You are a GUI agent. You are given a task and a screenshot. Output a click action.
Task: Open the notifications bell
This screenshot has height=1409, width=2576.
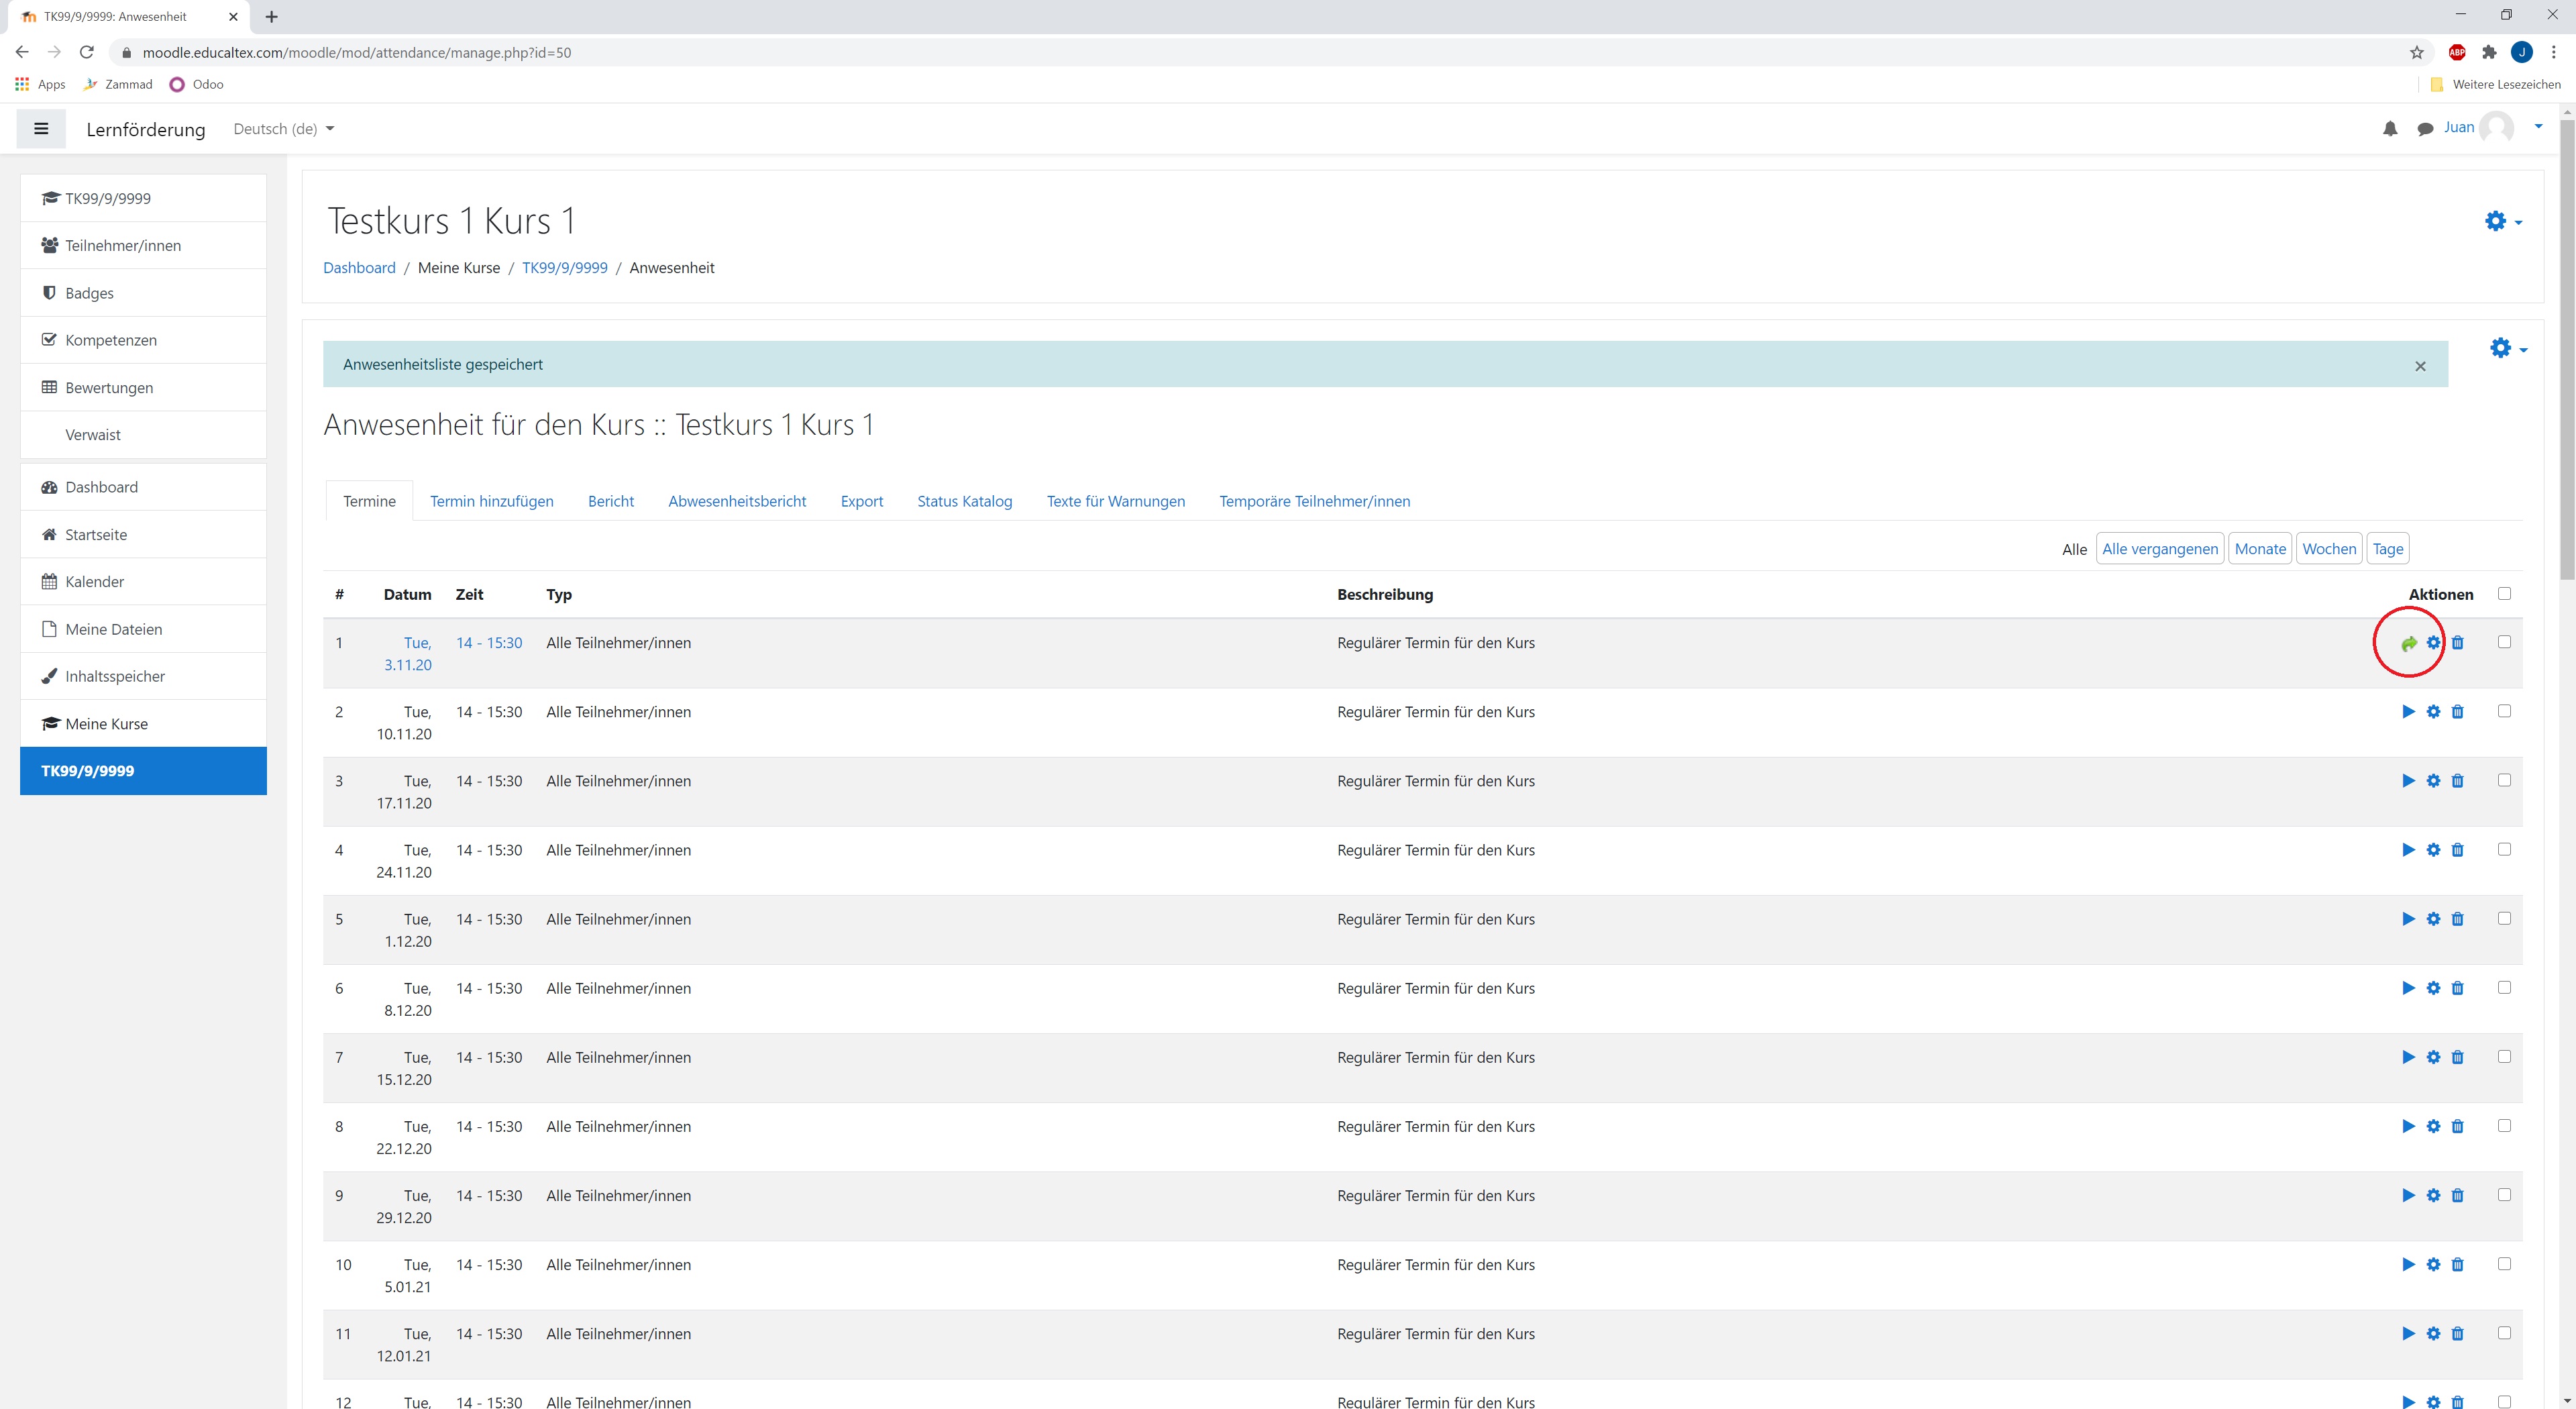[x=2390, y=128]
